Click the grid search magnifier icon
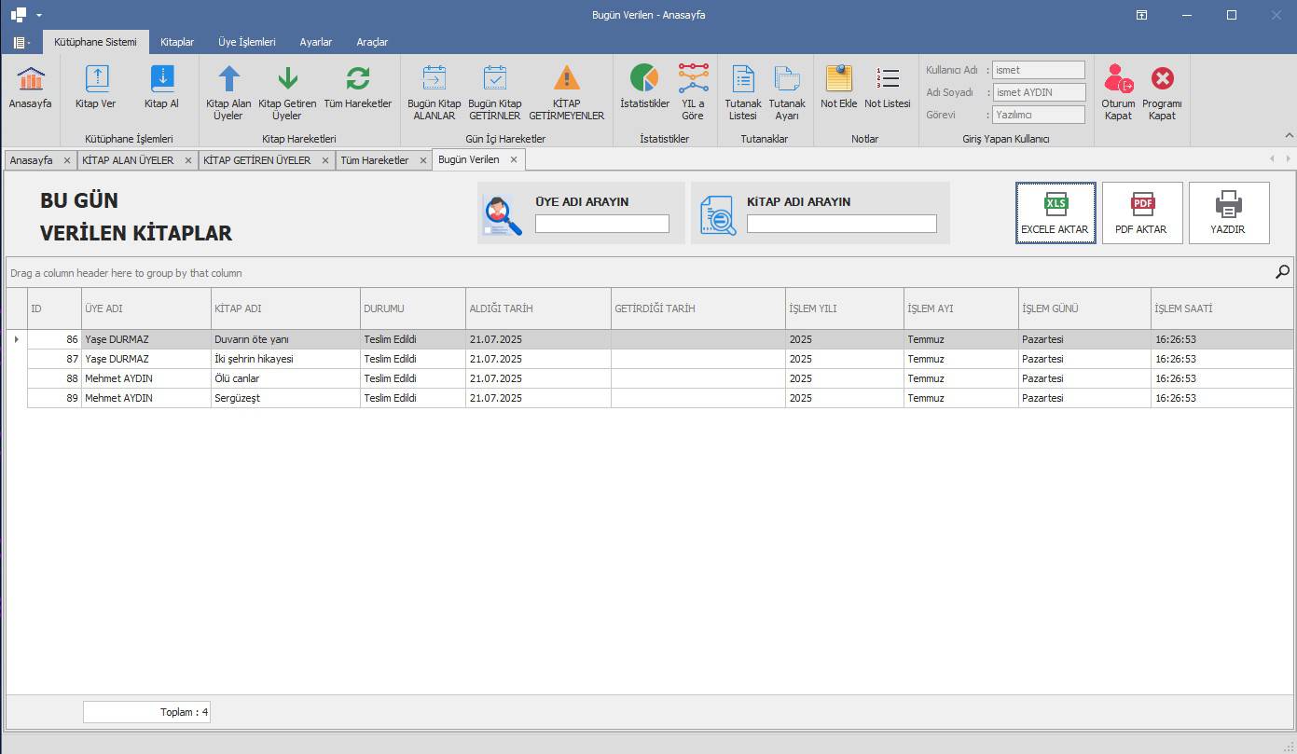The width and height of the screenshot is (1297, 754). (1283, 272)
